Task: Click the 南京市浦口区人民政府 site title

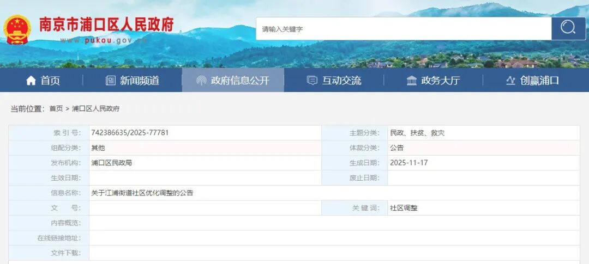Action: click(x=106, y=24)
